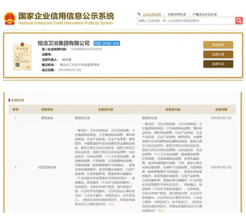Select the 经营异常名录 search tab
Image resolution: width=246 pixels, height=219 pixels.
(177, 14)
